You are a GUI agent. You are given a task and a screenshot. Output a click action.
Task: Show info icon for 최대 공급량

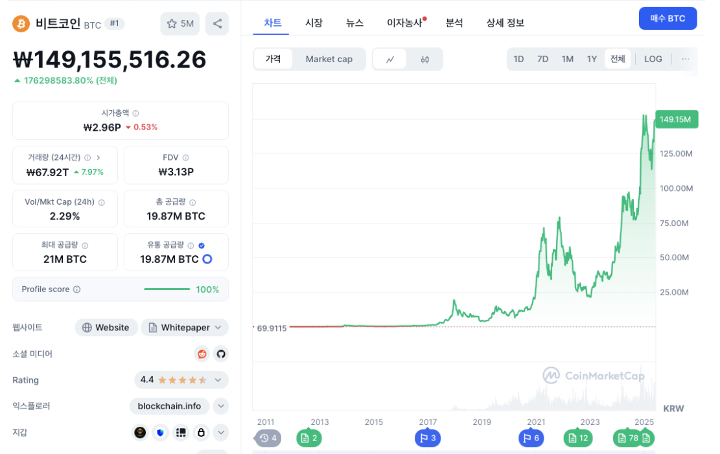[x=85, y=245]
